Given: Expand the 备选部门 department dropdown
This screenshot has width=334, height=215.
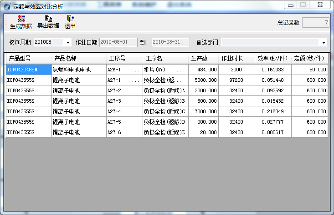Looking at the screenshot, I should tap(324, 42).
